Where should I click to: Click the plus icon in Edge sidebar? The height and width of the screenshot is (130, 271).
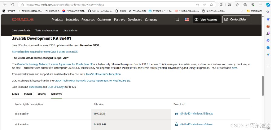pyautogui.click(x=268, y=66)
